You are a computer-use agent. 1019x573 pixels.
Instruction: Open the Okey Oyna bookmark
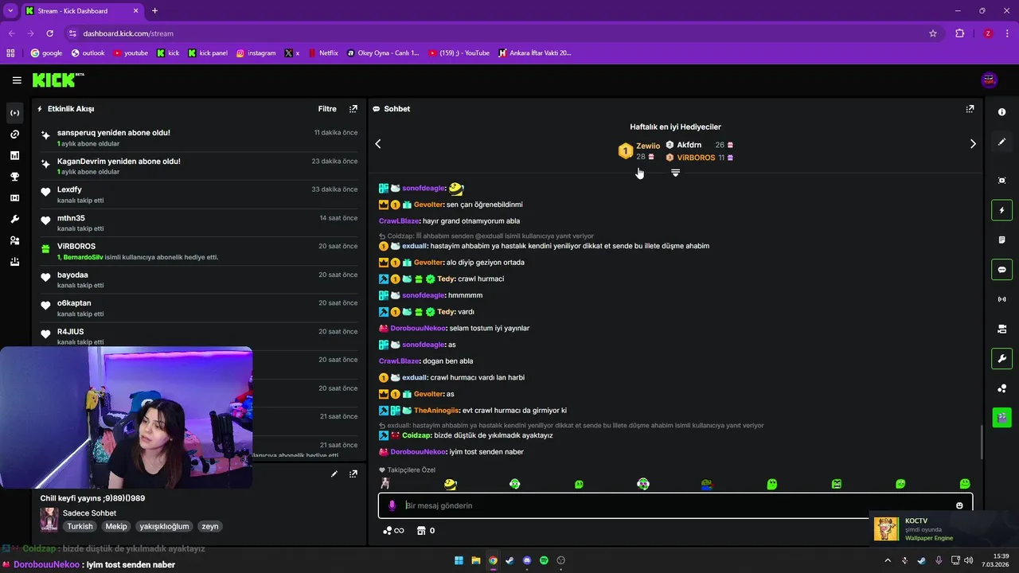coord(383,53)
